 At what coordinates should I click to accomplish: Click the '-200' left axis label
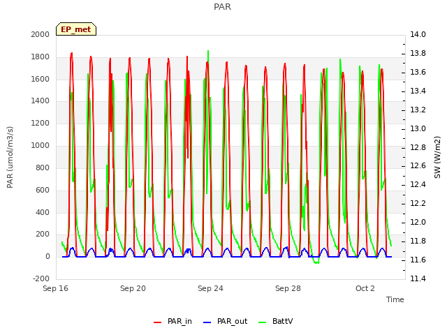point(41,278)
